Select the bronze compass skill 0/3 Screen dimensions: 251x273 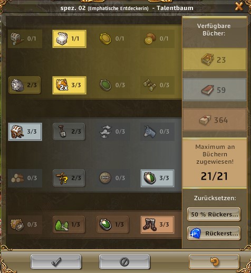point(113,178)
